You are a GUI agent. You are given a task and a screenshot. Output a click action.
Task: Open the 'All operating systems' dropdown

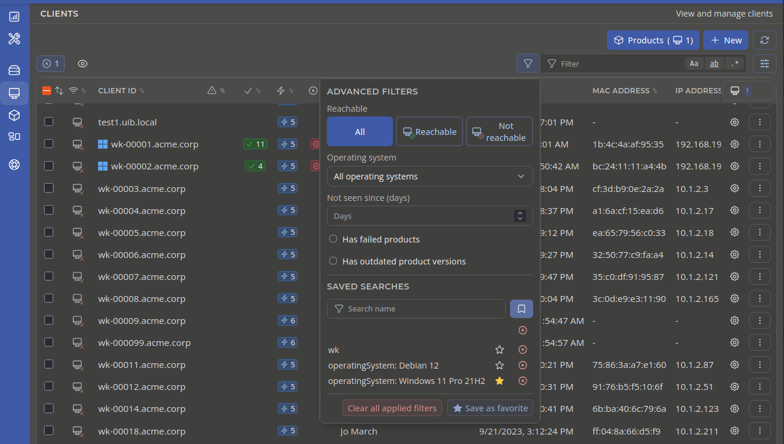(x=430, y=177)
